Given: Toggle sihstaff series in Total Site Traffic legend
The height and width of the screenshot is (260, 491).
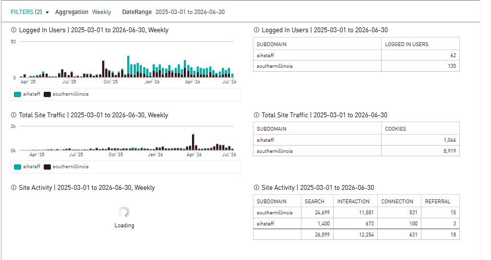Looking at the screenshot, I should coord(27,167).
